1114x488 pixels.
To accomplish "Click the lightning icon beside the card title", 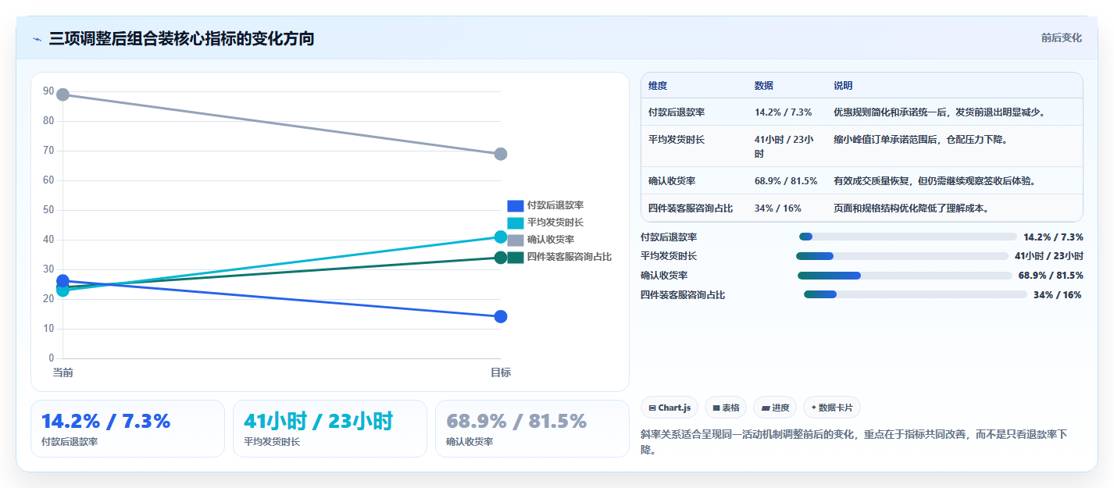I will point(37,38).
